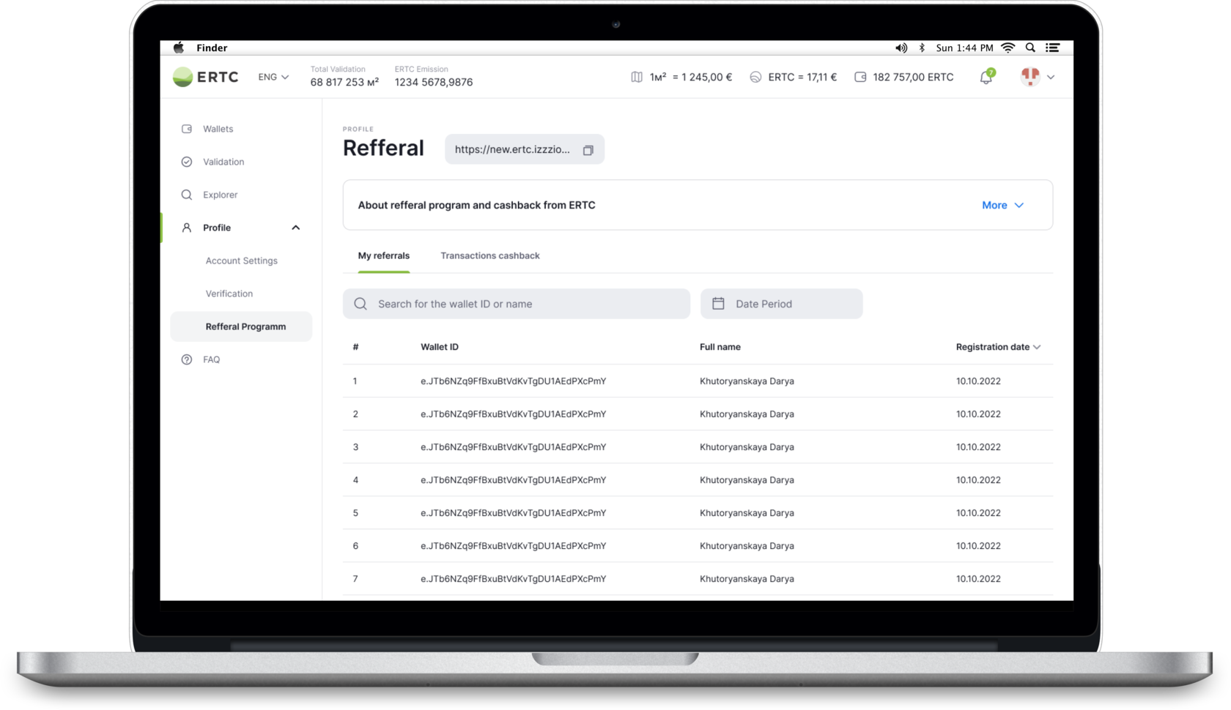Open the macOS Spotlight search icon

click(x=1030, y=48)
